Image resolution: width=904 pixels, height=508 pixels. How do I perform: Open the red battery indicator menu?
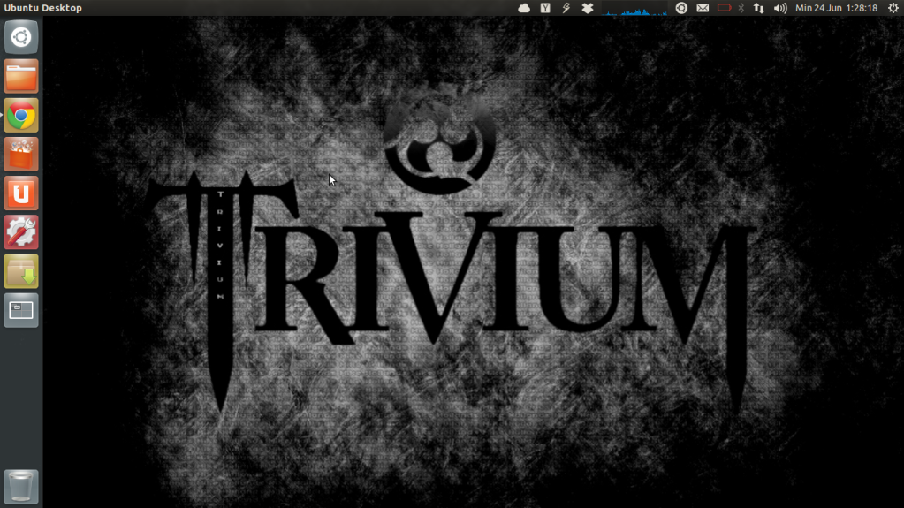point(724,8)
